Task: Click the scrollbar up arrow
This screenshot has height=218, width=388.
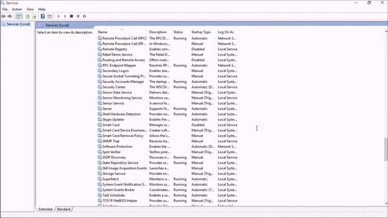Action: coord(386,31)
